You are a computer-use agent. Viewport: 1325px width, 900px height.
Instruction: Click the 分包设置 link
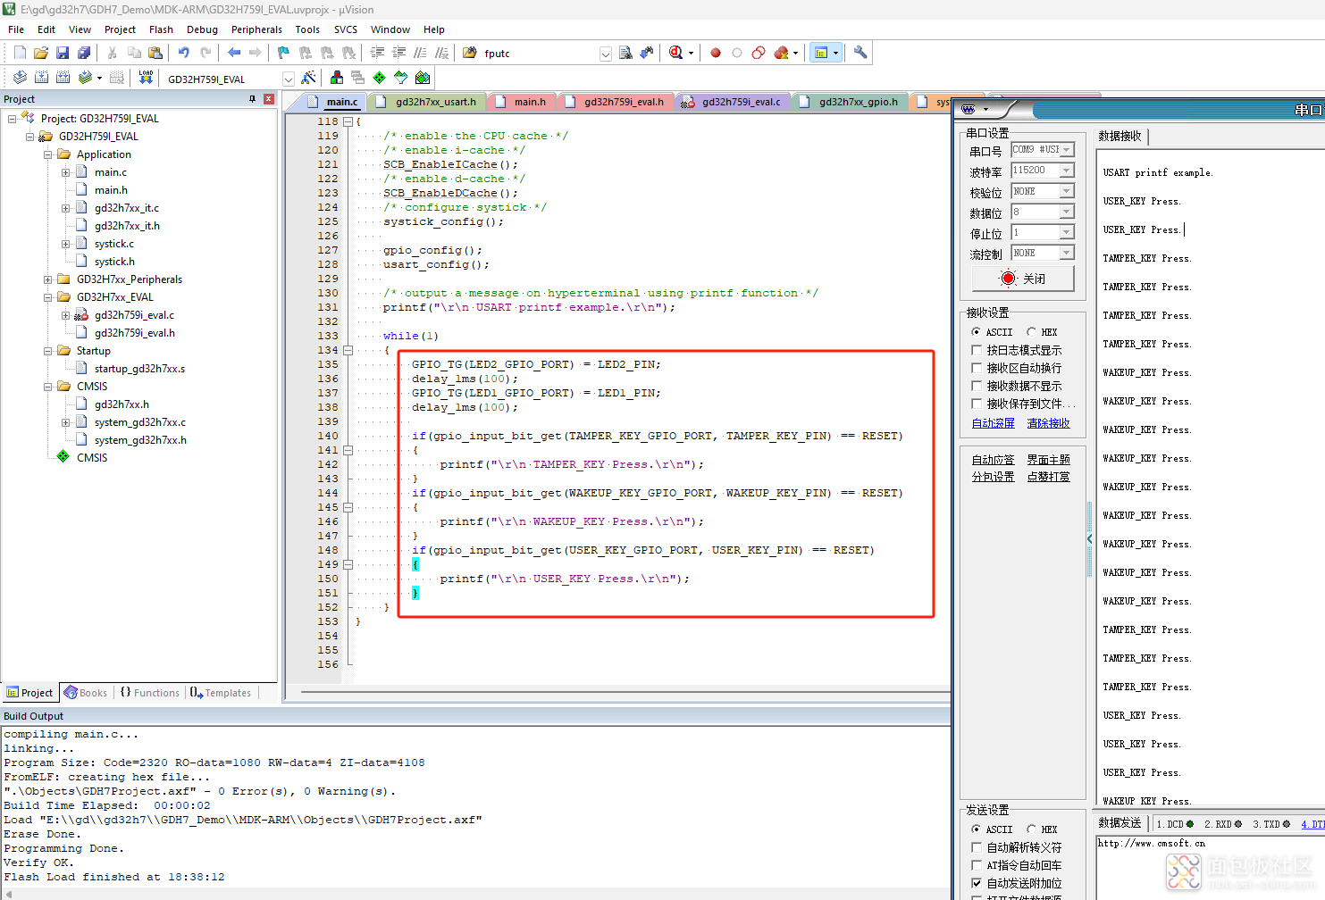pos(994,477)
